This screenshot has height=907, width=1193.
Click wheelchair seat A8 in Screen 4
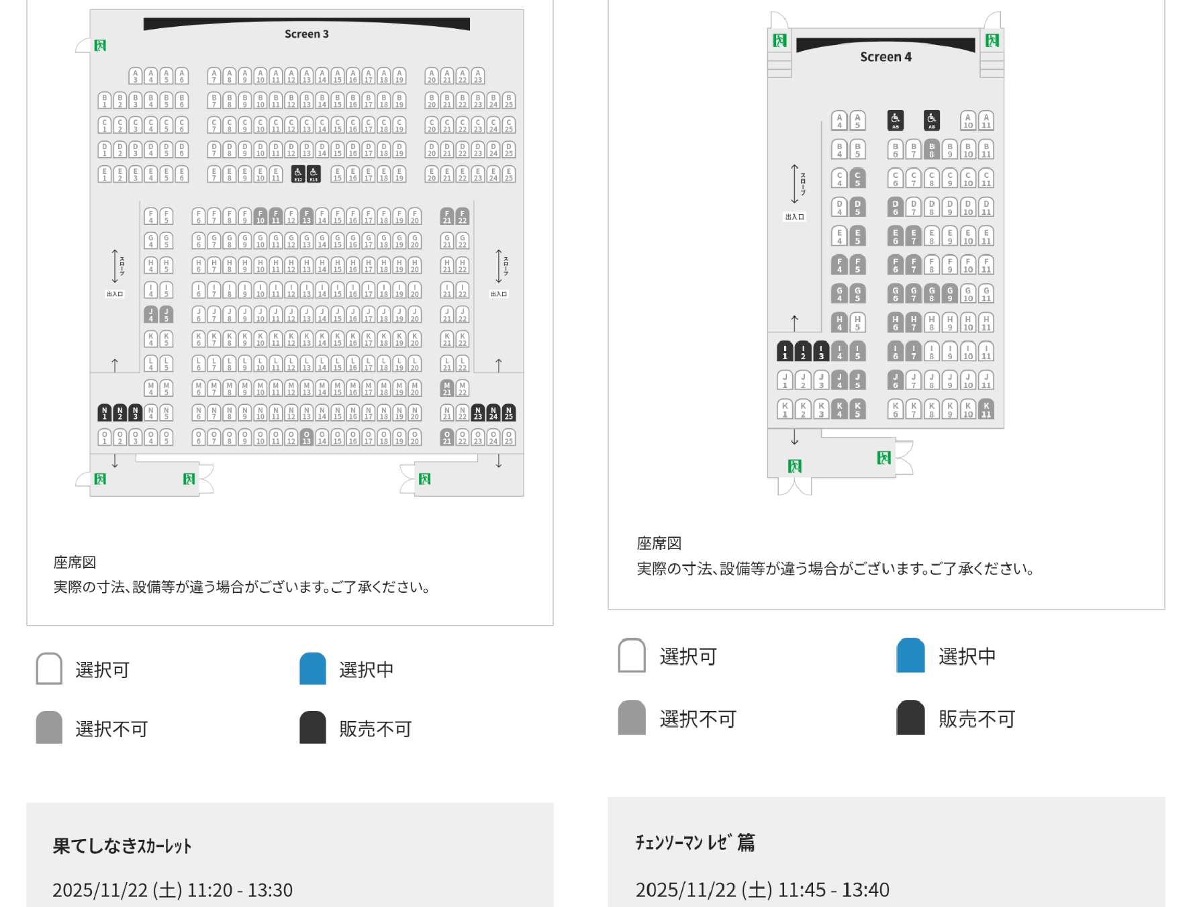click(931, 120)
